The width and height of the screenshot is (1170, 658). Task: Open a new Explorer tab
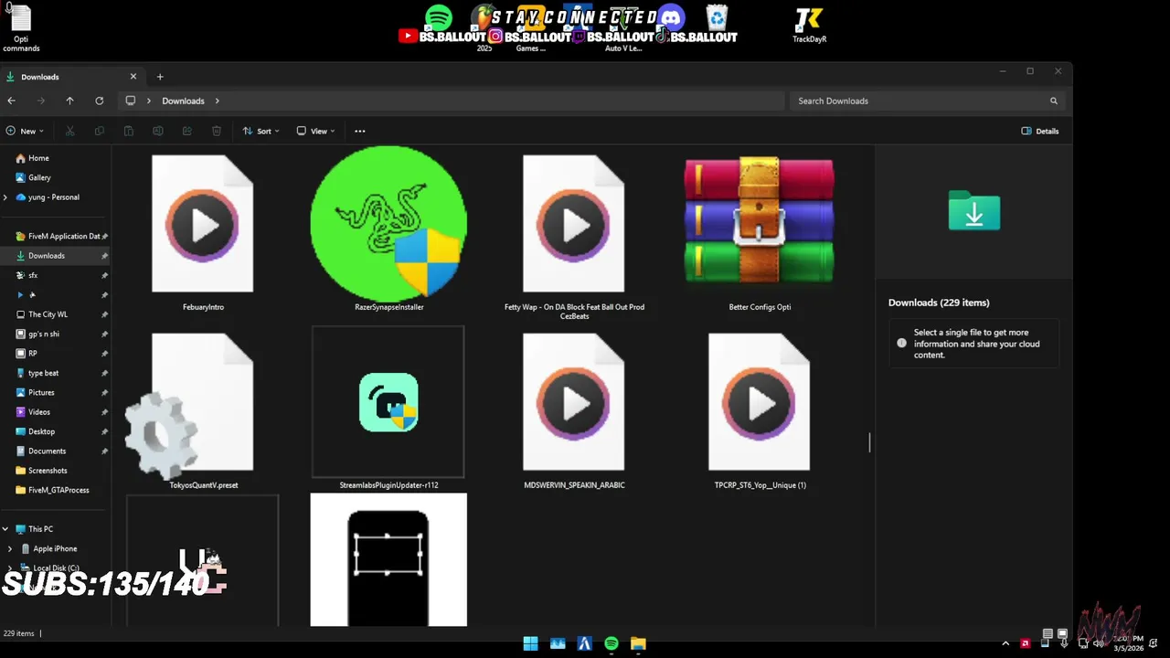tap(160, 77)
